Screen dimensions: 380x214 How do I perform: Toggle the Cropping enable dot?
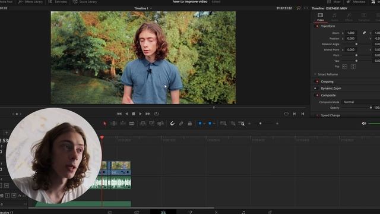point(317,81)
